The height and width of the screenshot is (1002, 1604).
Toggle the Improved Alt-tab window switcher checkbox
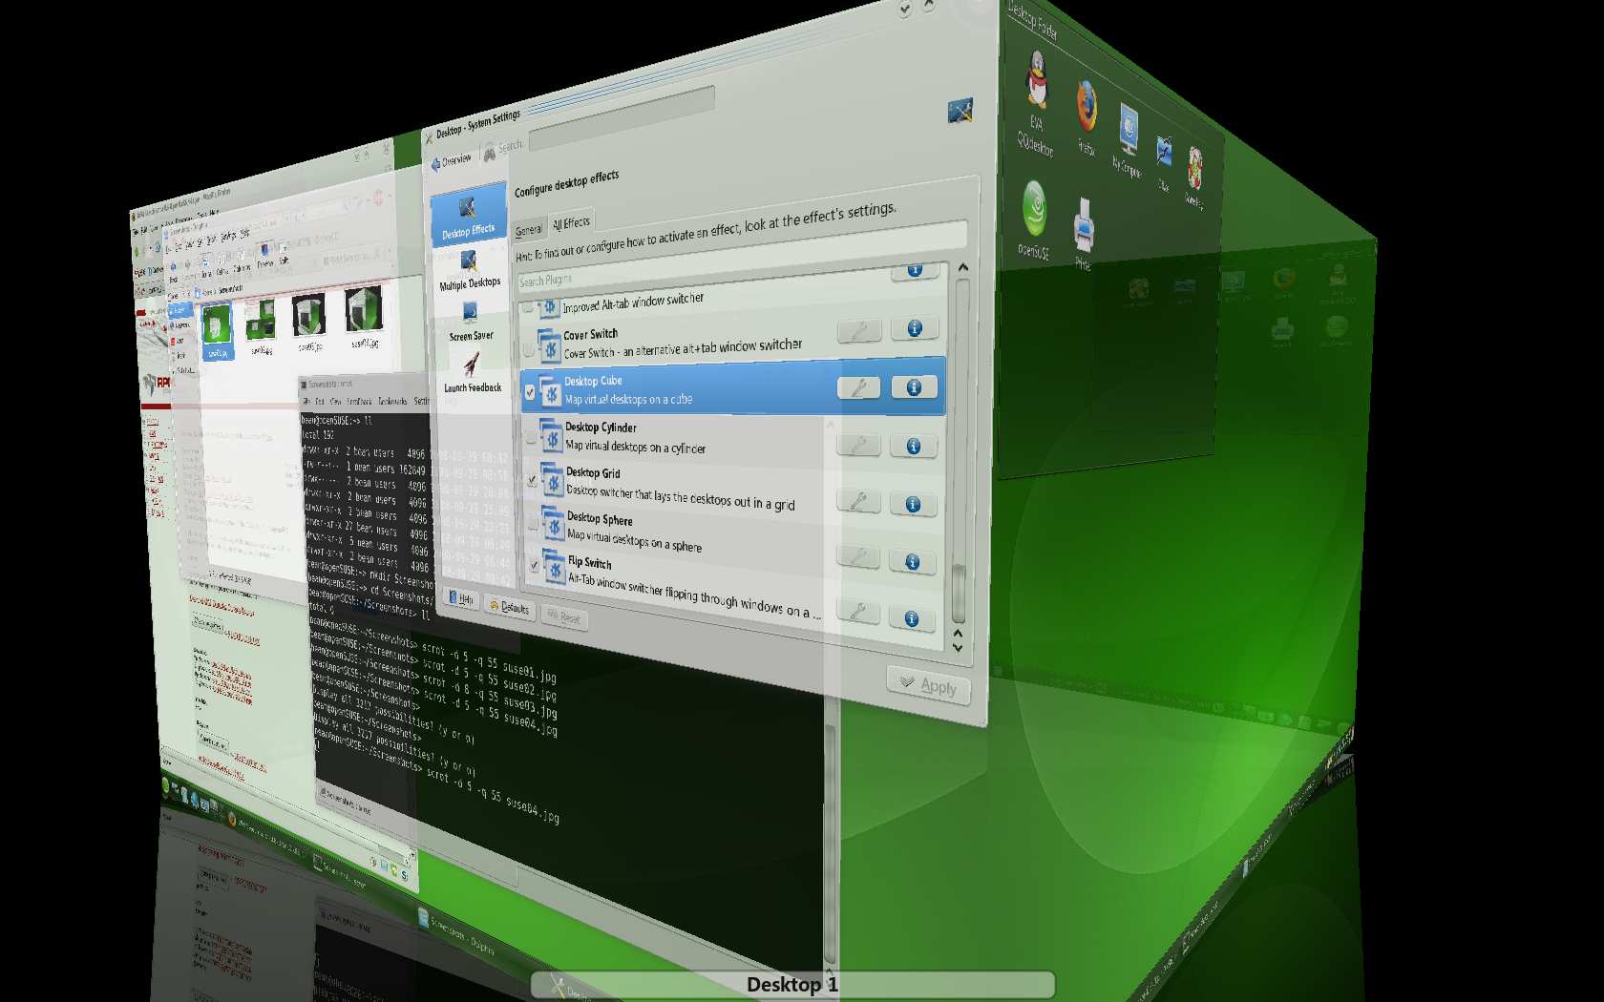(528, 307)
